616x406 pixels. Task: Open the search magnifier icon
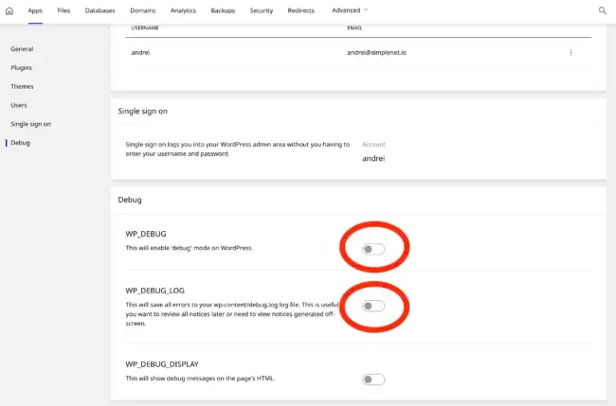coord(602,10)
